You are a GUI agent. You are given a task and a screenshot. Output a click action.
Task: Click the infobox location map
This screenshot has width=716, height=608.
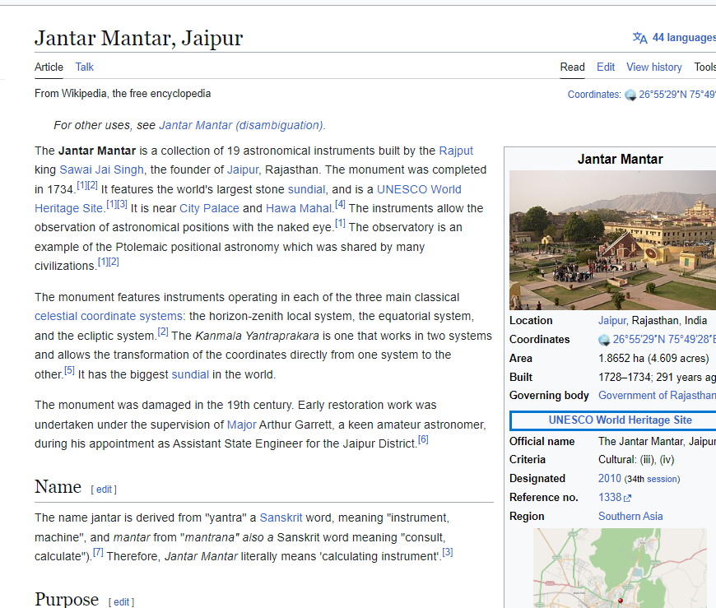[x=620, y=568]
